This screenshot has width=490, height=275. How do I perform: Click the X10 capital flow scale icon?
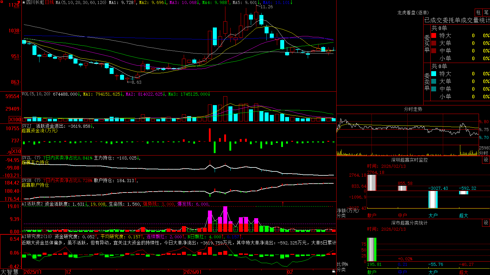click(x=16, y=151)
